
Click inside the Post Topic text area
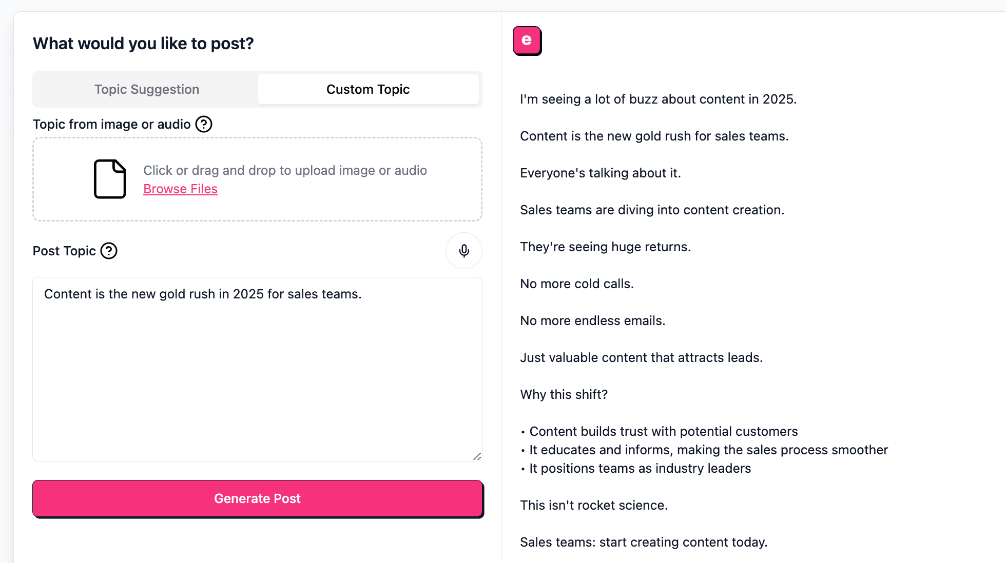[x=257, y=369]
